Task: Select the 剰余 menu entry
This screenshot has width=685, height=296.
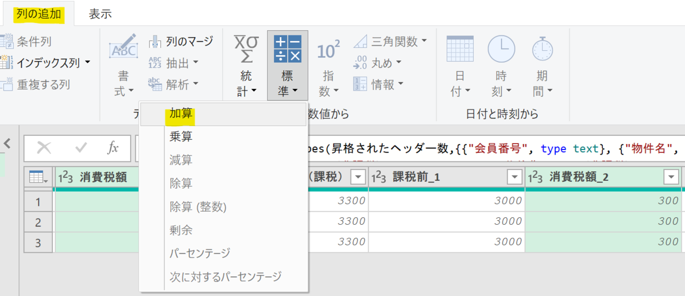Action: 223,230
